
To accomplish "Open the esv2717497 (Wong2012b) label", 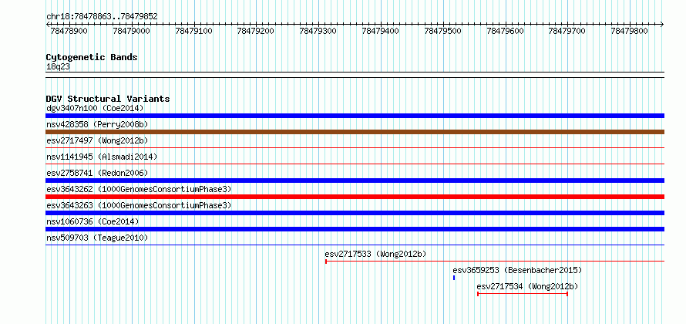I will click(x=97, y=140).
